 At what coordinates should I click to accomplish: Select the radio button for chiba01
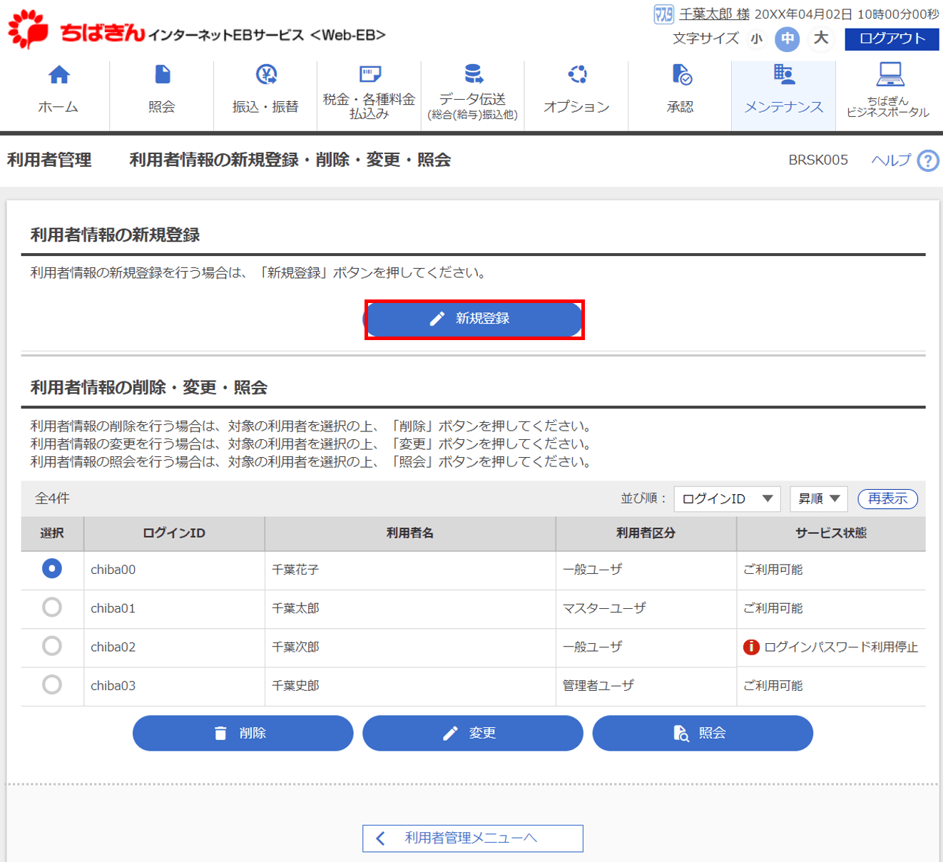tap(52, 607)
